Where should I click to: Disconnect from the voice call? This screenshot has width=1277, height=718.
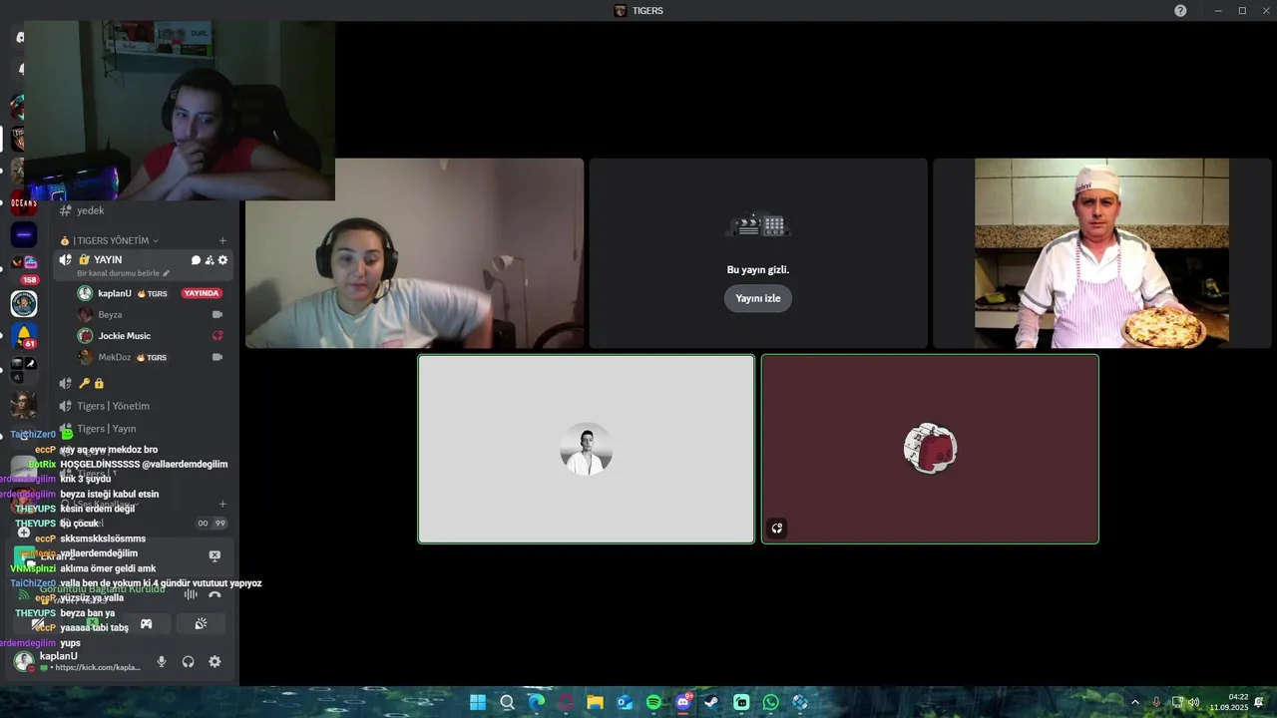(x=214, y=595)
